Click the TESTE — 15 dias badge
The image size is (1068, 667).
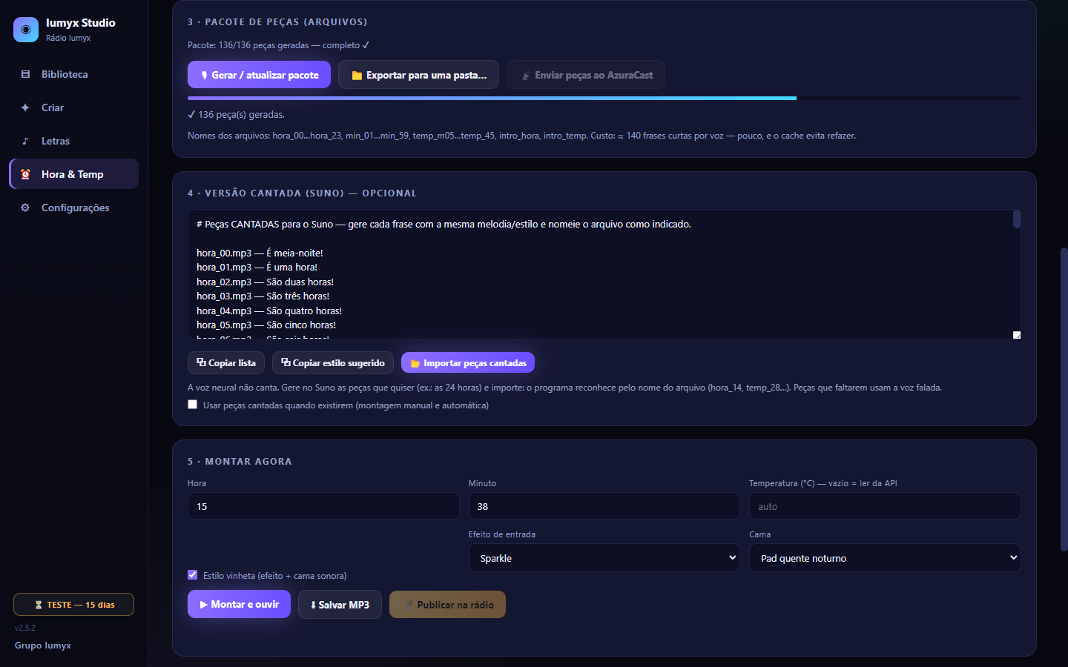click(73, 605)
